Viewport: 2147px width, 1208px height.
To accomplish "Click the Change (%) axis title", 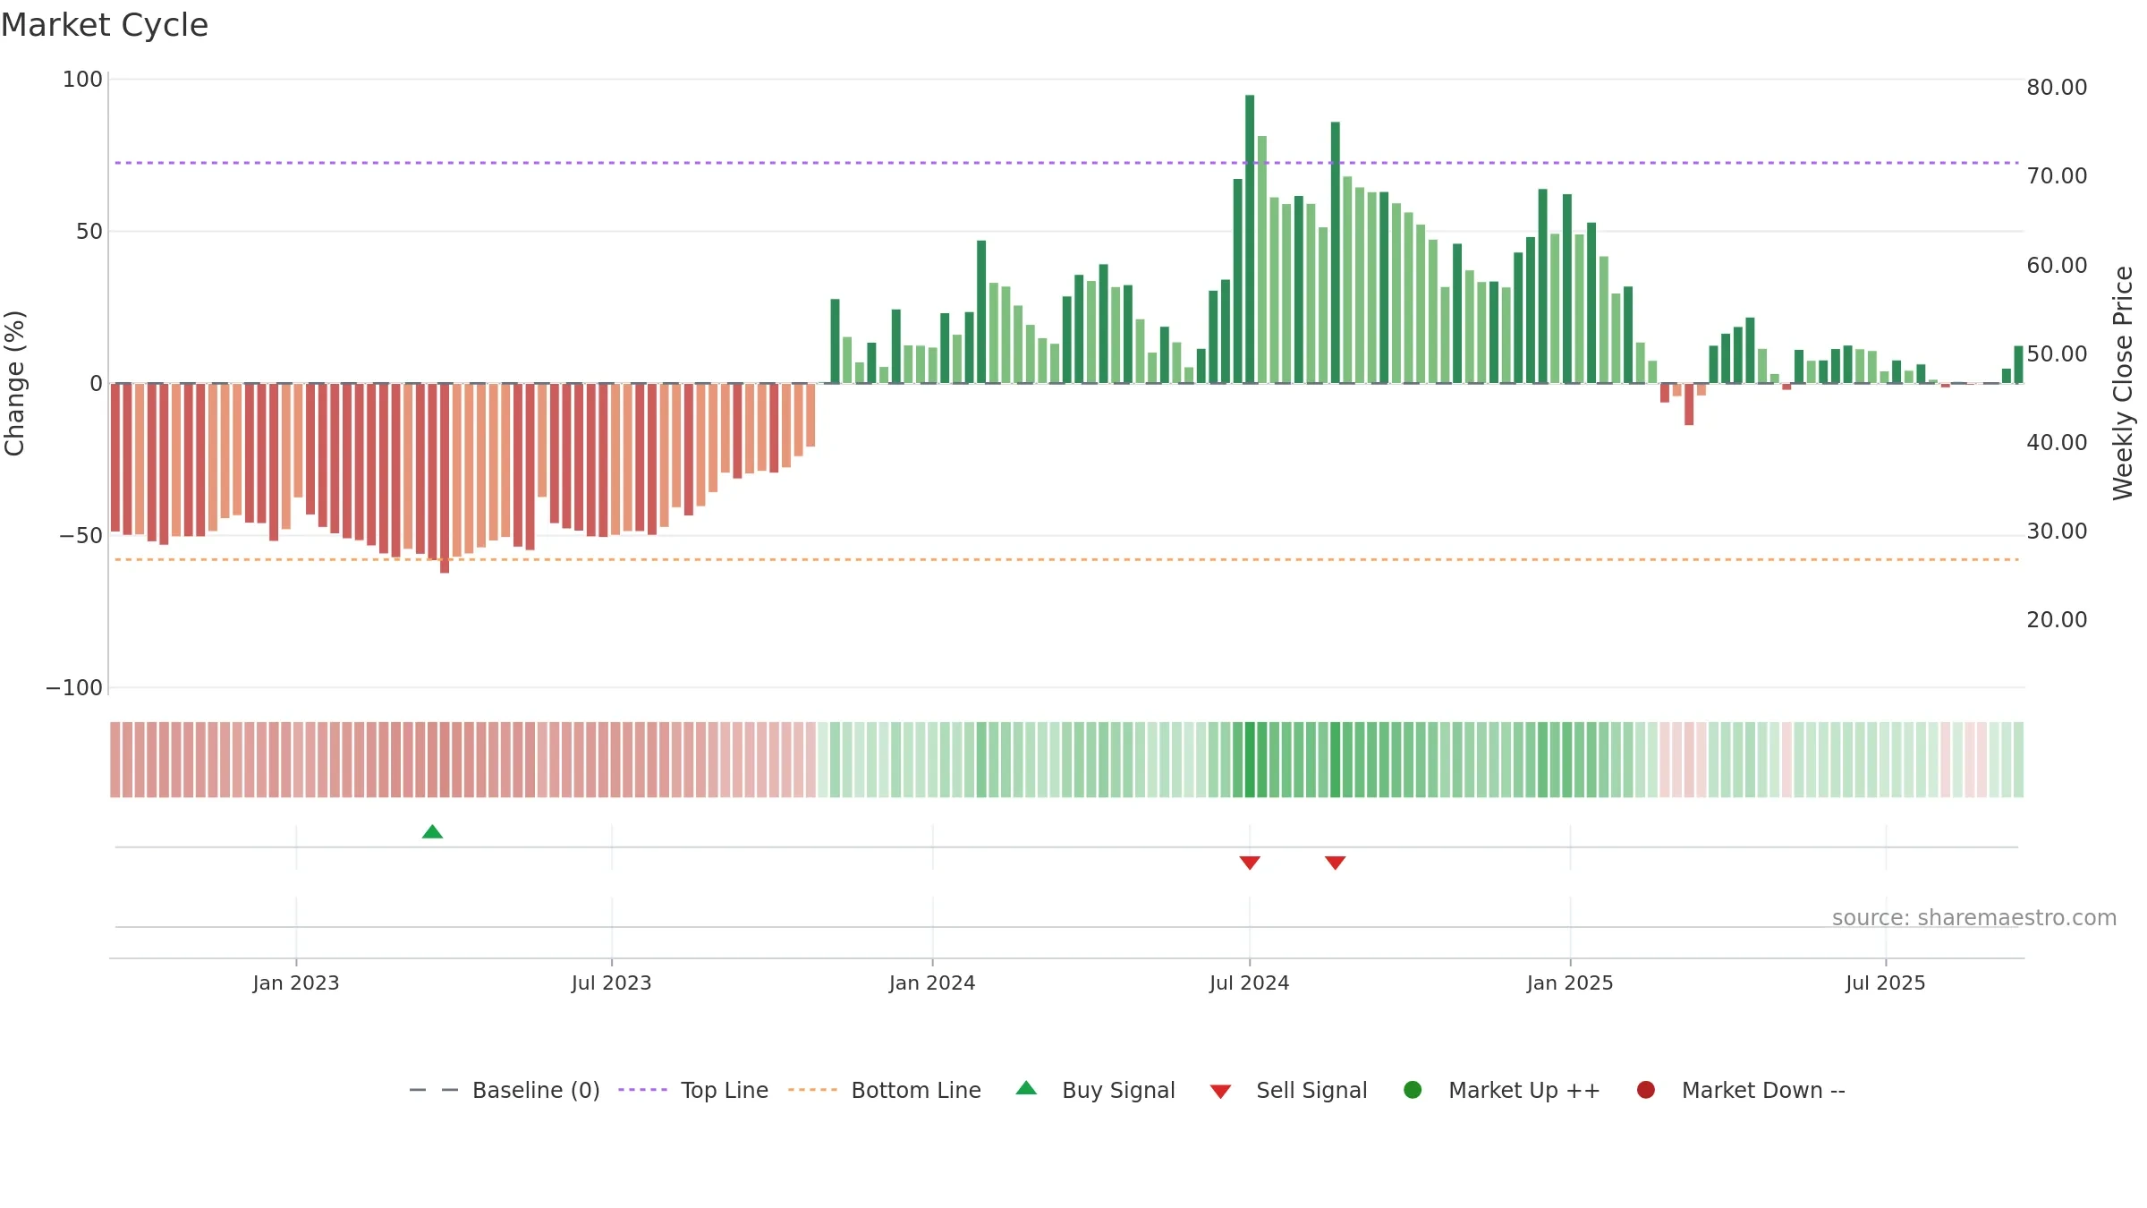I will pyautogui.click(x=15, y=383).
